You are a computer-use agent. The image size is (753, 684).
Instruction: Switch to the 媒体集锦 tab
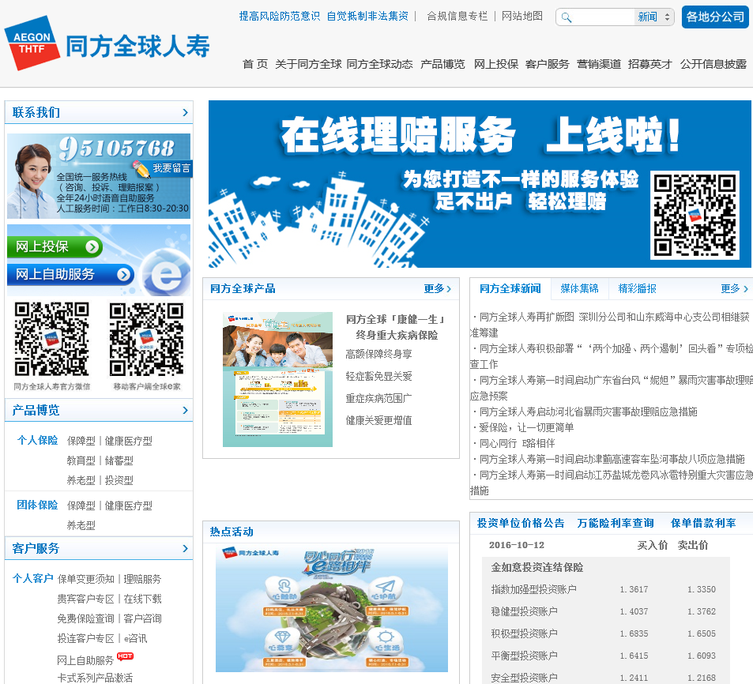580,288
